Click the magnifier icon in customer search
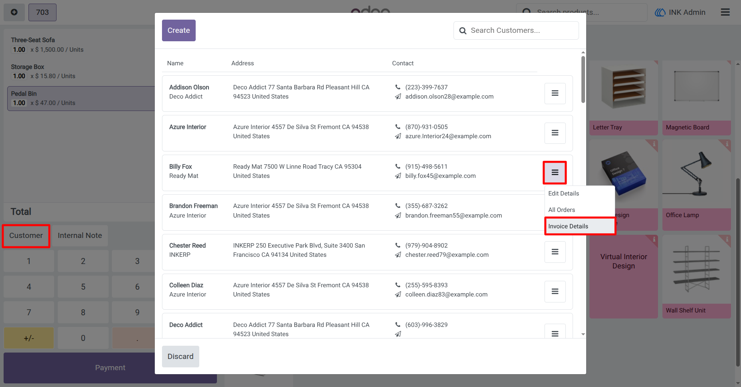This screenshot has width=741, height=387. point(463,30)
